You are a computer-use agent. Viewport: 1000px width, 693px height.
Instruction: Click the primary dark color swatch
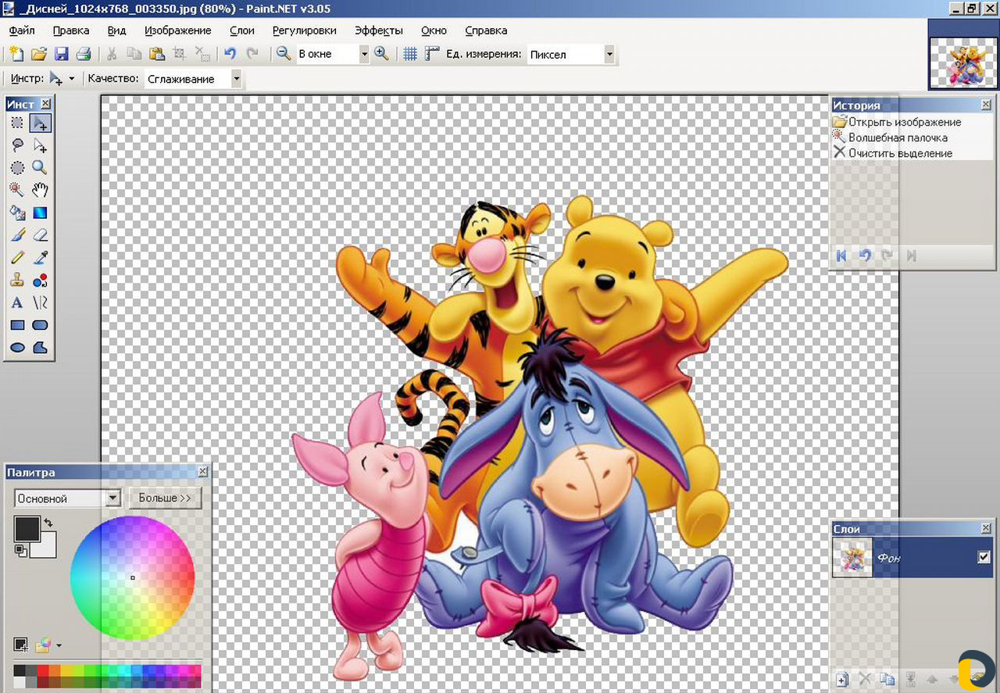pyautogui.click(x=27, y=529)
